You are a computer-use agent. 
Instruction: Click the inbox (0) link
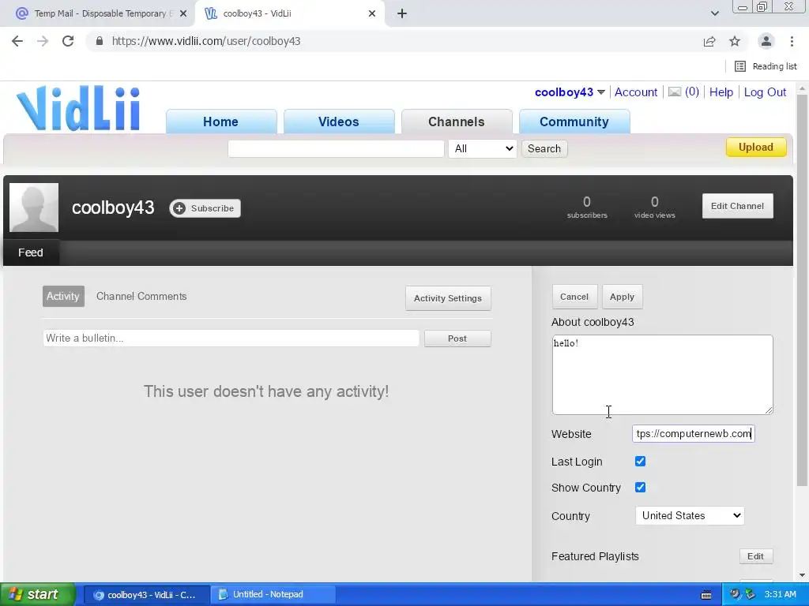pos(692,92)
